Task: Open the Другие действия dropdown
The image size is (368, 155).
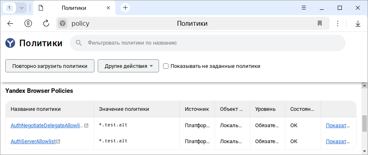Action: 128,66
